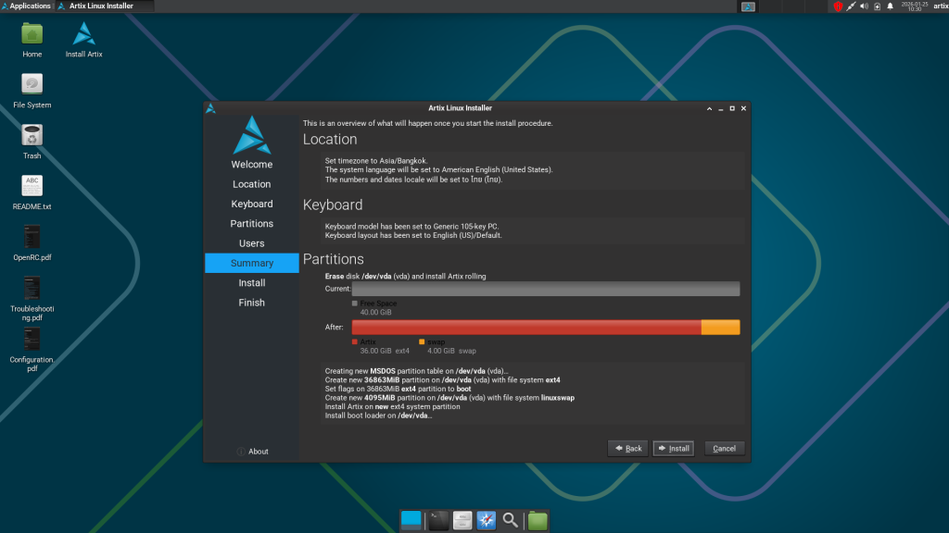Click the search magnifier in the dock
949x533 pixels.
coord(511,519)
